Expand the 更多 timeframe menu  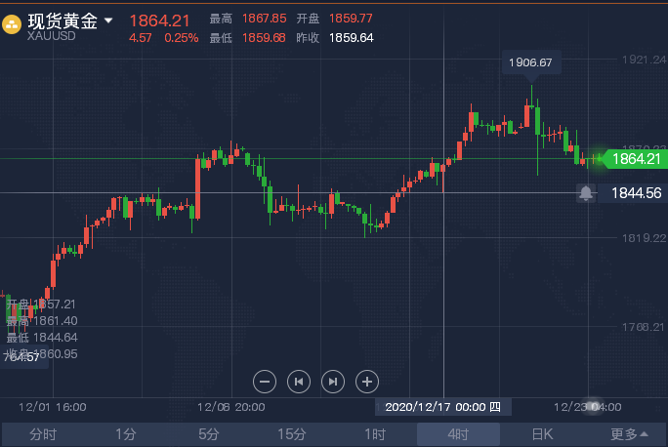[x=629, y=434]
